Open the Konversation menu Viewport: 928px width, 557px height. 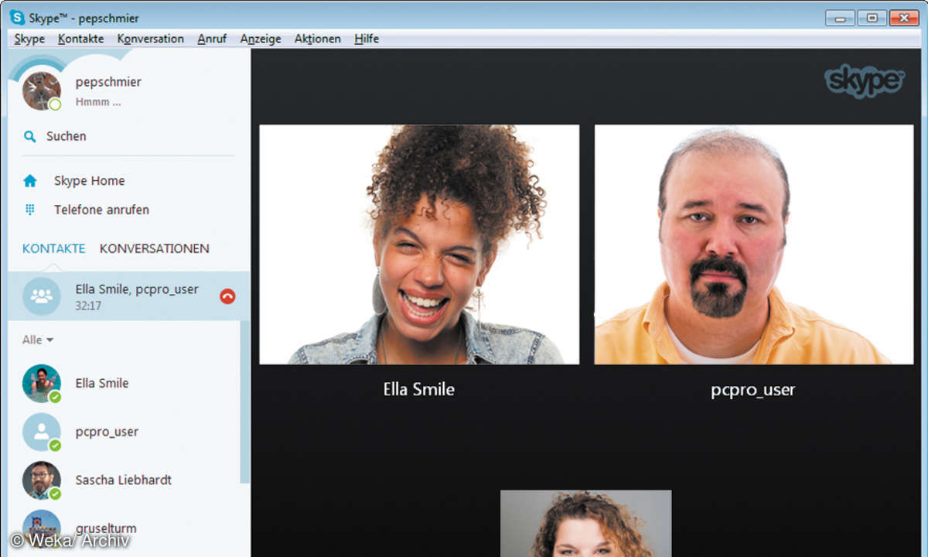pyautogui.click(x=151, y=39)
